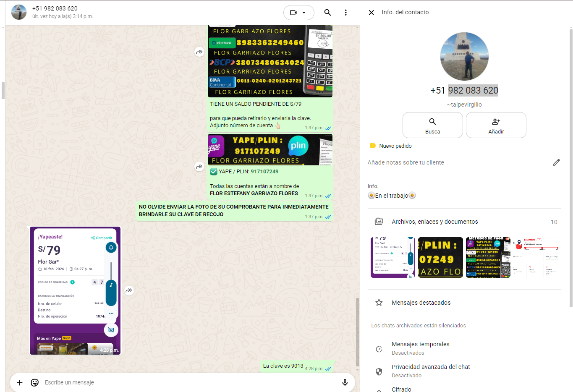Open Mensajes temporales setting
This screenshot has height=392, width=573.
tap(421, 348)
